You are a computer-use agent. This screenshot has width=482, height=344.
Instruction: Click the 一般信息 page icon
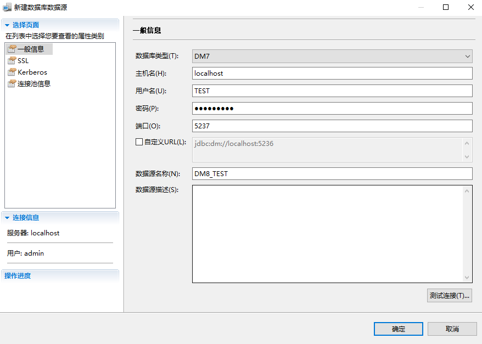coord(12,49)
